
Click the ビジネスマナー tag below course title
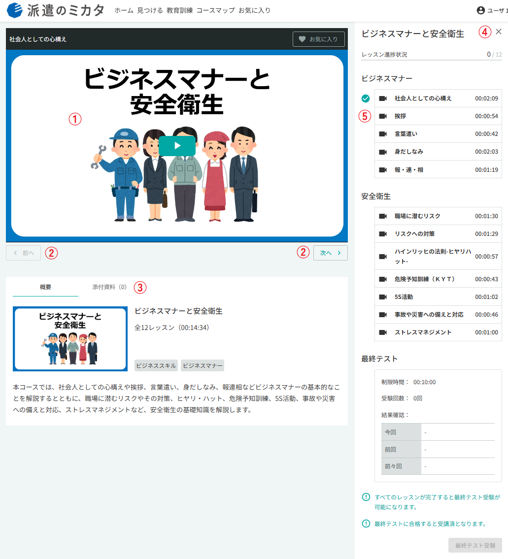pos(203,365)
